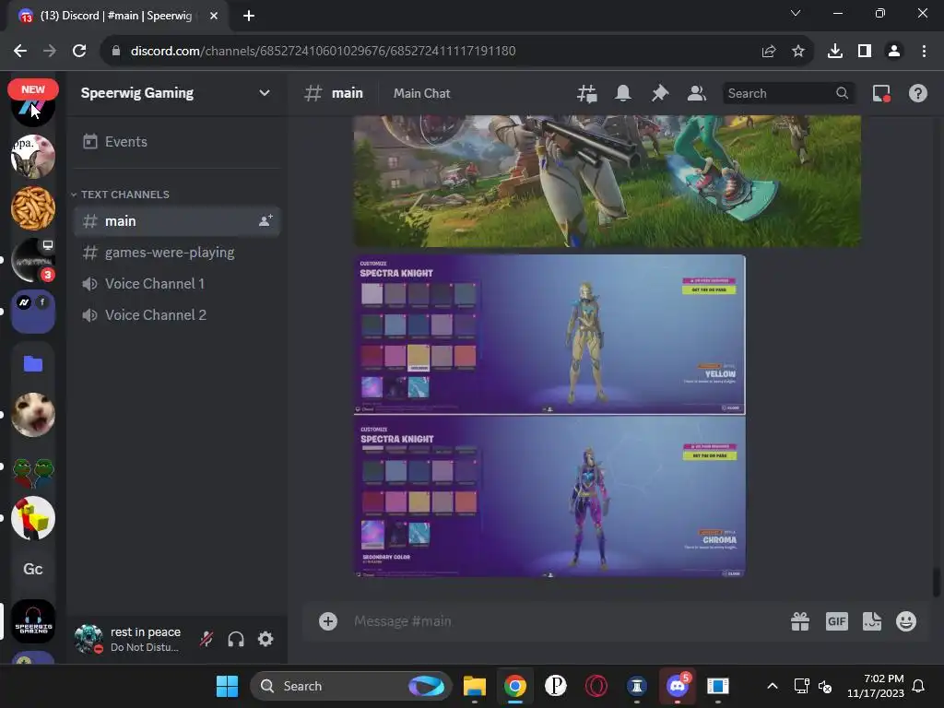Click the chat scrollbar thumb
This screenshot has width=944, height=708.
point(937,582)
